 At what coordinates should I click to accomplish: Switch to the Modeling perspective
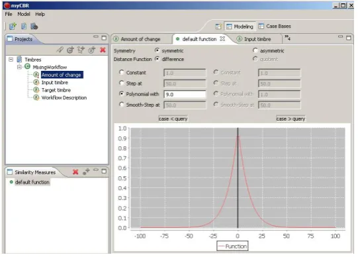[x=240, y=26]
